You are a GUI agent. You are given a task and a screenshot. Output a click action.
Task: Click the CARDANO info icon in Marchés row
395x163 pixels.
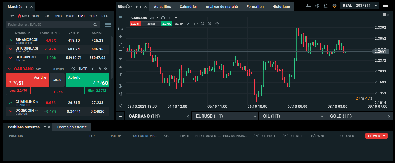tap(73, 69)
